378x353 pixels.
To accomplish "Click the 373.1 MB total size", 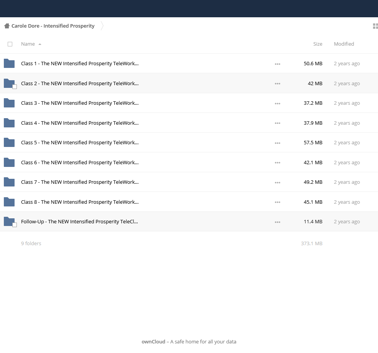I will click(x=312, y=244).
